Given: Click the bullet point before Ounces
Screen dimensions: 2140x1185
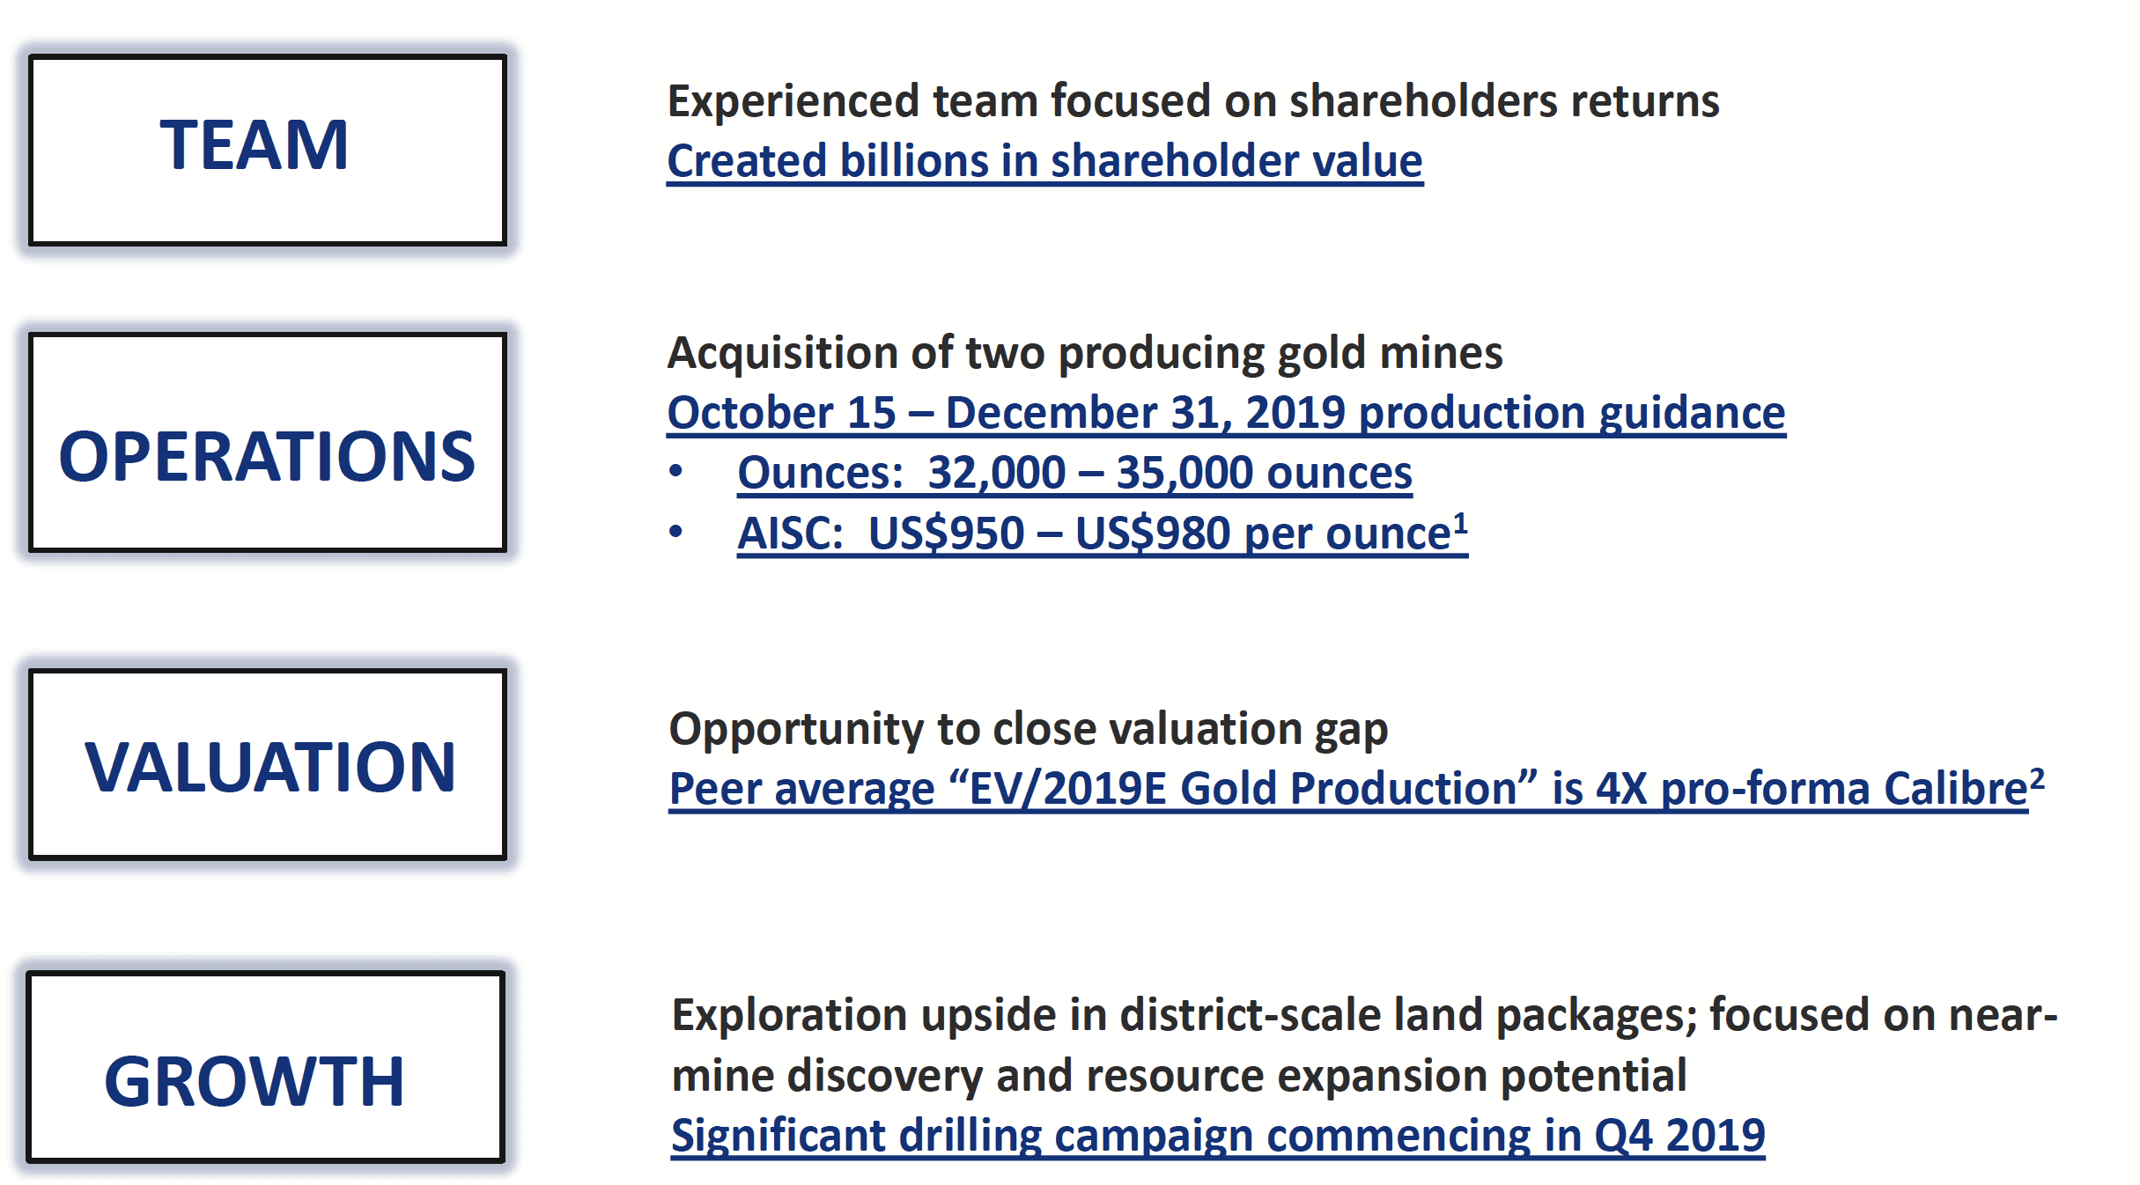Looking at the screenshot, I should [675, 471].
